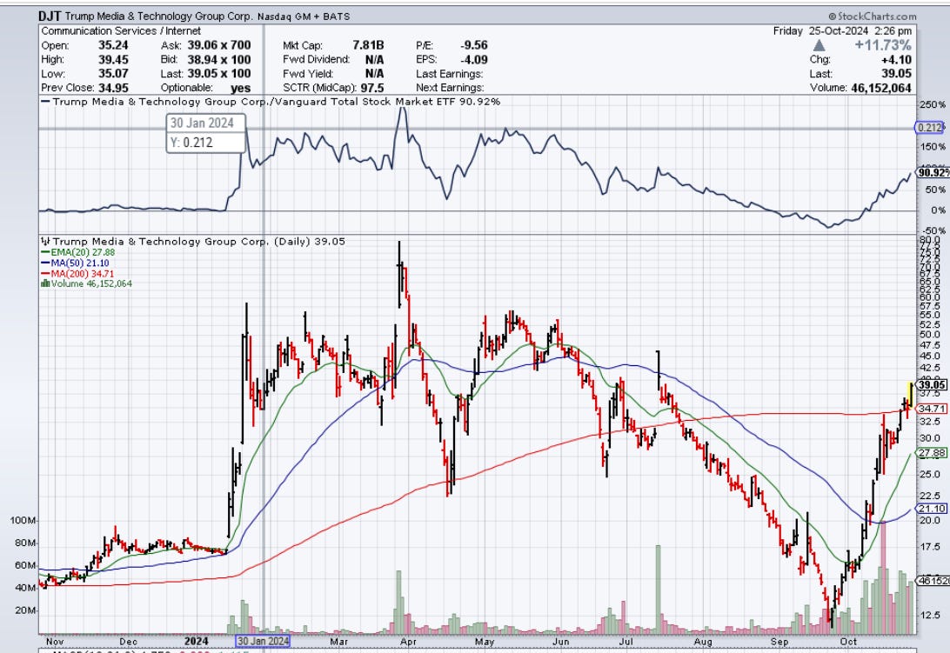Click the Trump Media & Technology Group Corp. header name

click(x=159, y=17)
